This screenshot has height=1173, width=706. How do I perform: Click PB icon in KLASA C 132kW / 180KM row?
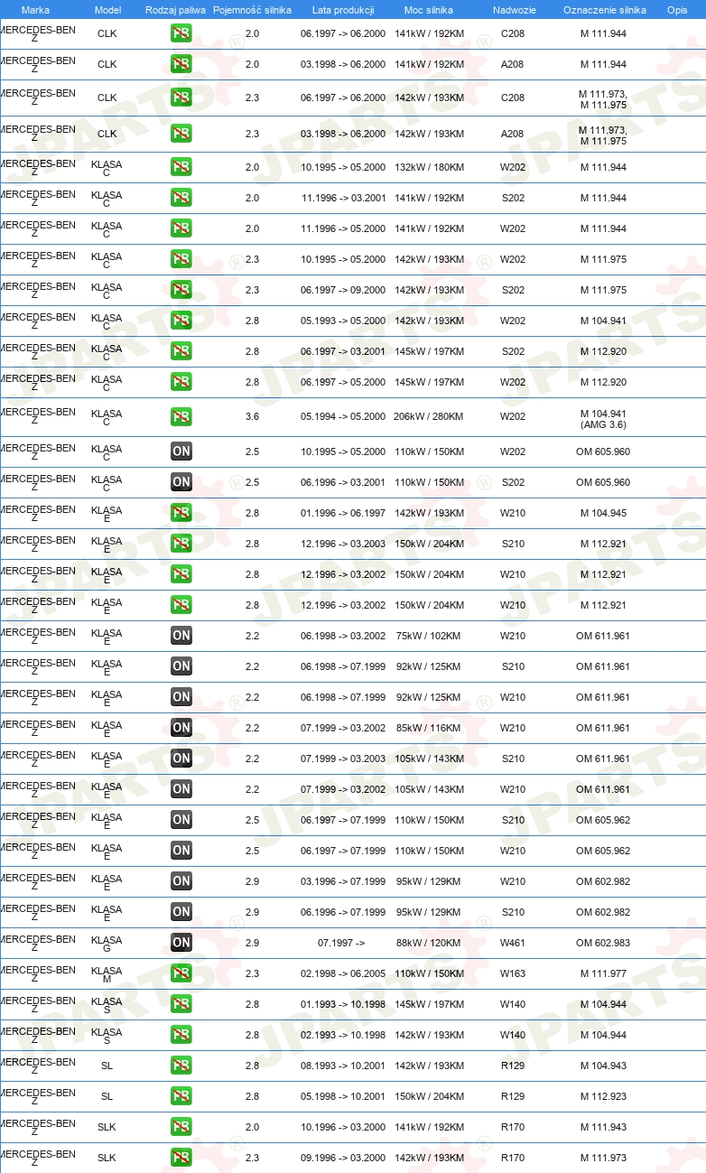click(x=181, y=167)
